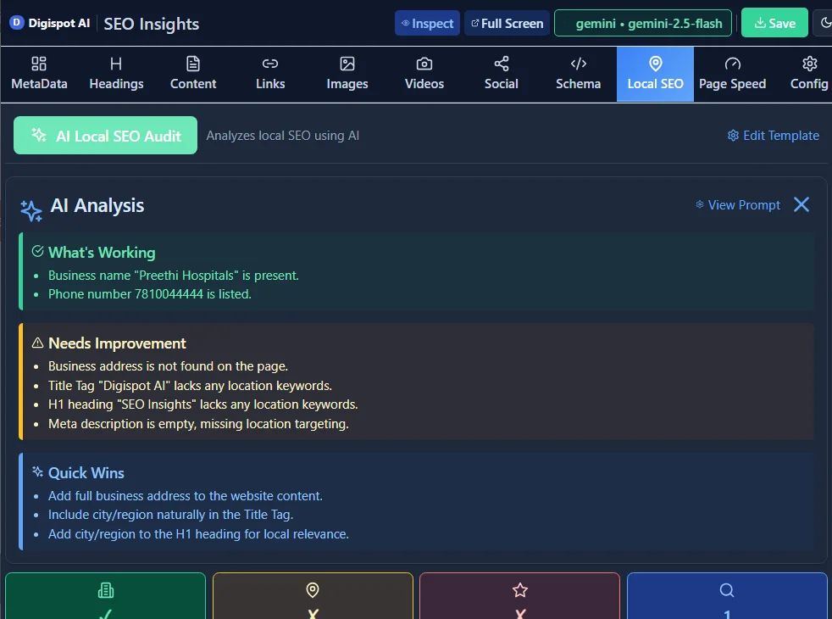Click the Edit Template gear icon

point(733,136)
